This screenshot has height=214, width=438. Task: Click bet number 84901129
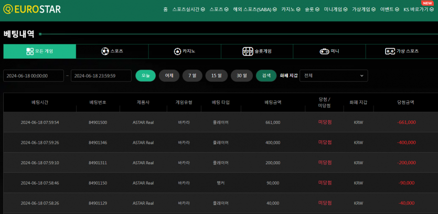tap(98, 203)
